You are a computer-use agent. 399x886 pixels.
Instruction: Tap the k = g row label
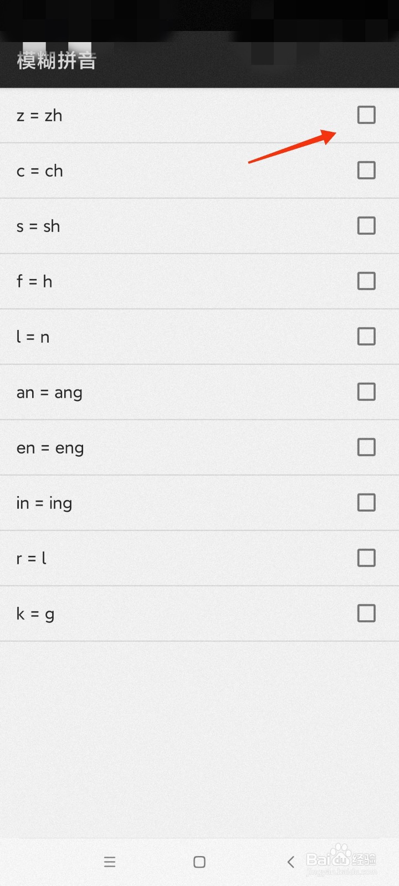pyautogui.click(x=35, y=614)
